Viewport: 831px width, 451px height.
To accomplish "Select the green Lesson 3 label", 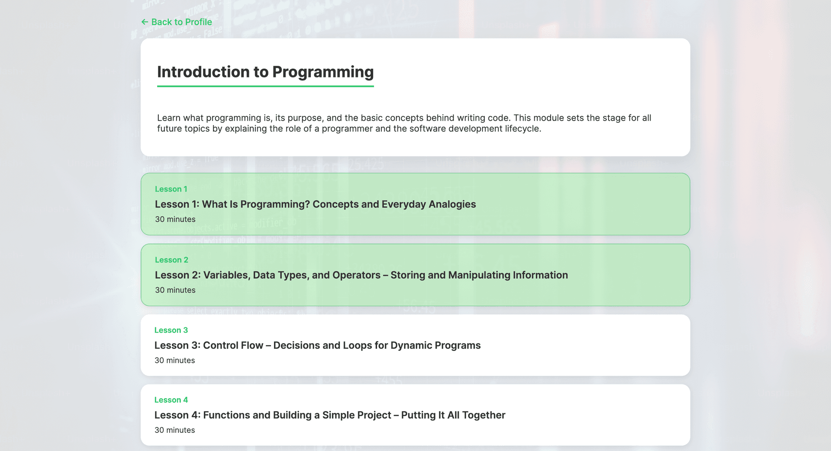I will (171, 330).
